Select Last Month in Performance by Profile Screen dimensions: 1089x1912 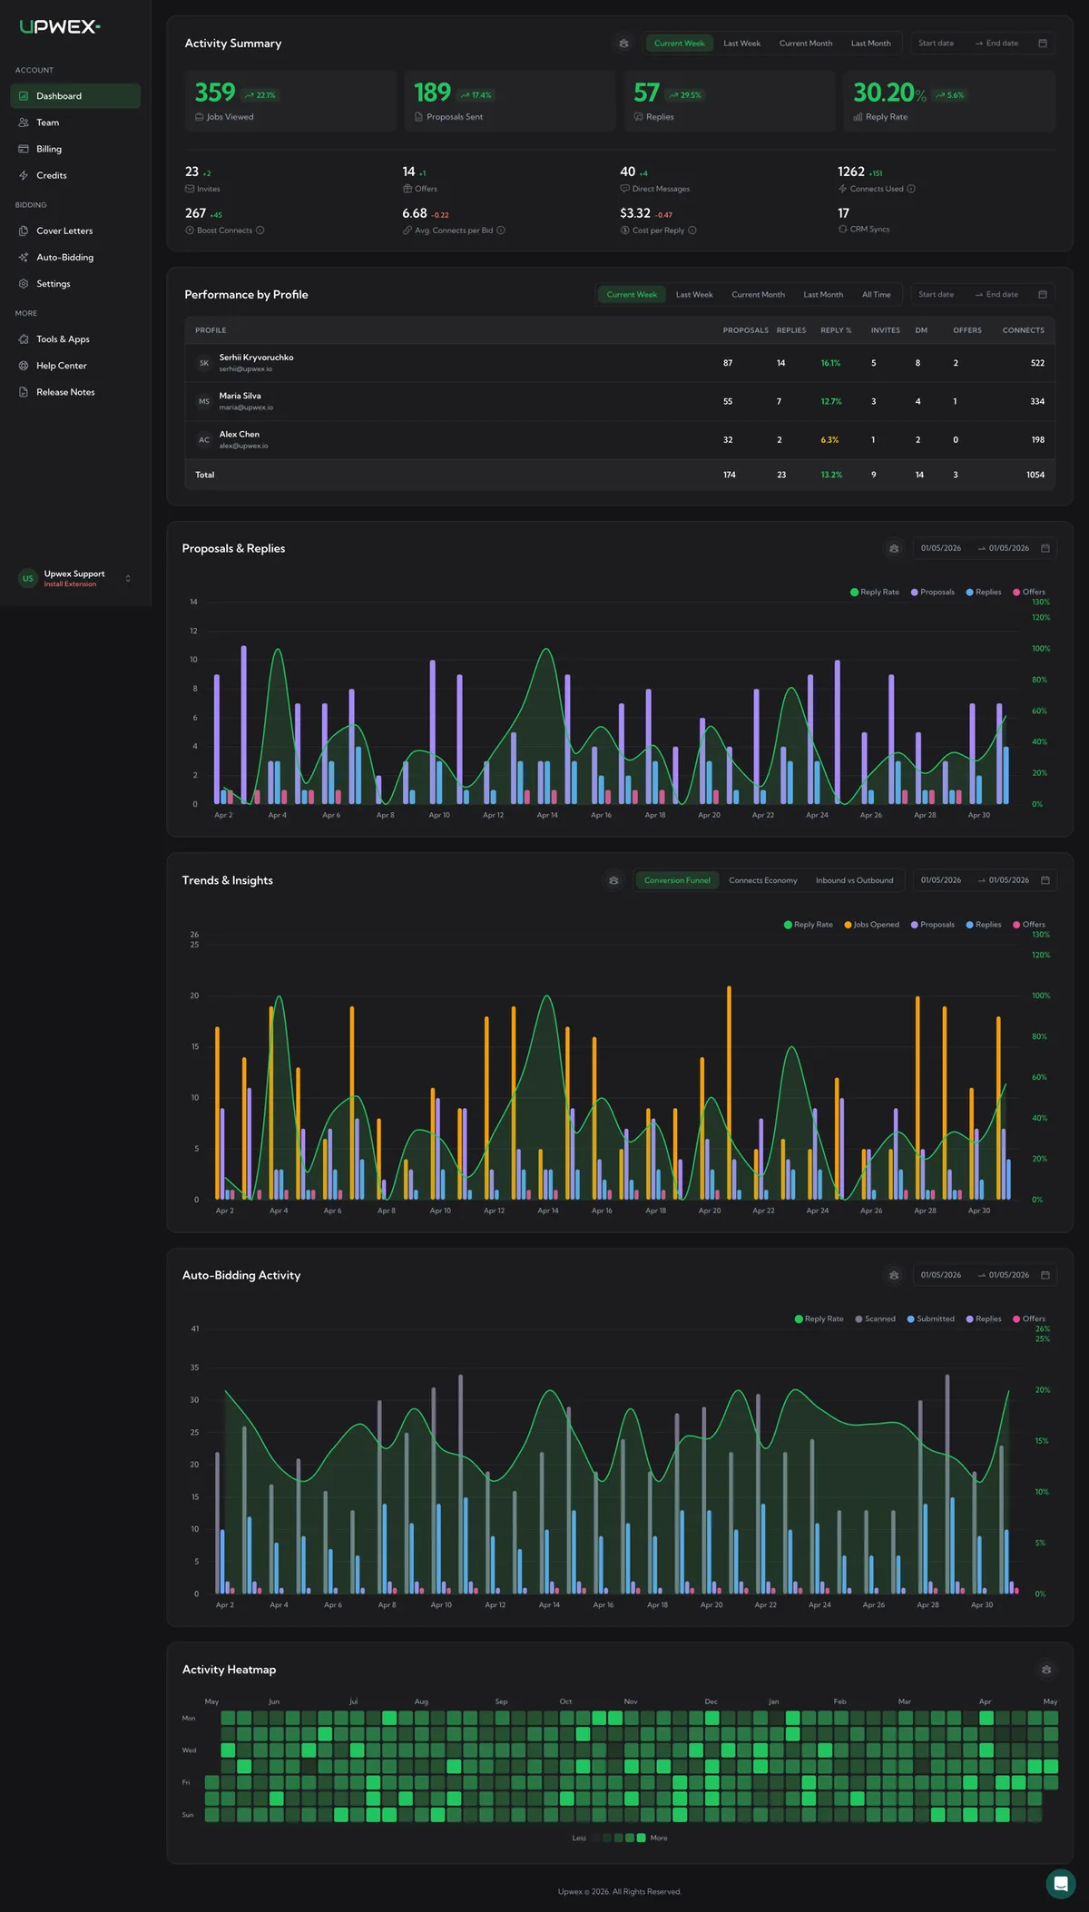[x=823, y=294]
